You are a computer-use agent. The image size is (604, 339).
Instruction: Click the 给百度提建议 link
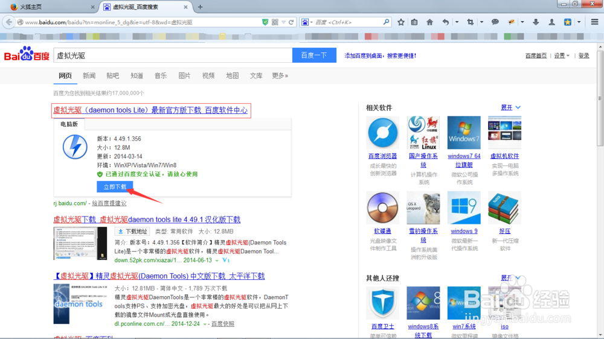click(x=109, y=203)
